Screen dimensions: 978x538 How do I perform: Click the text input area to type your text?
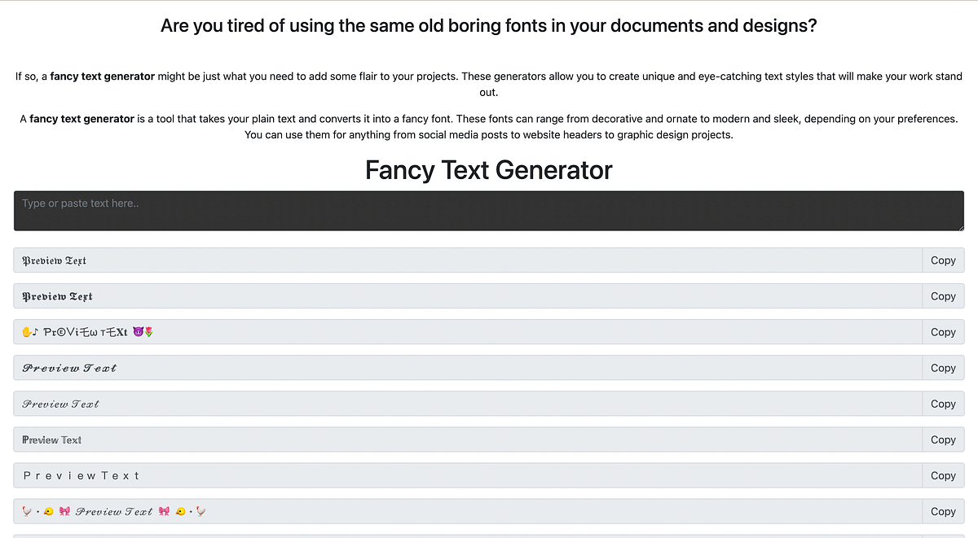click(x=489, y=210)
